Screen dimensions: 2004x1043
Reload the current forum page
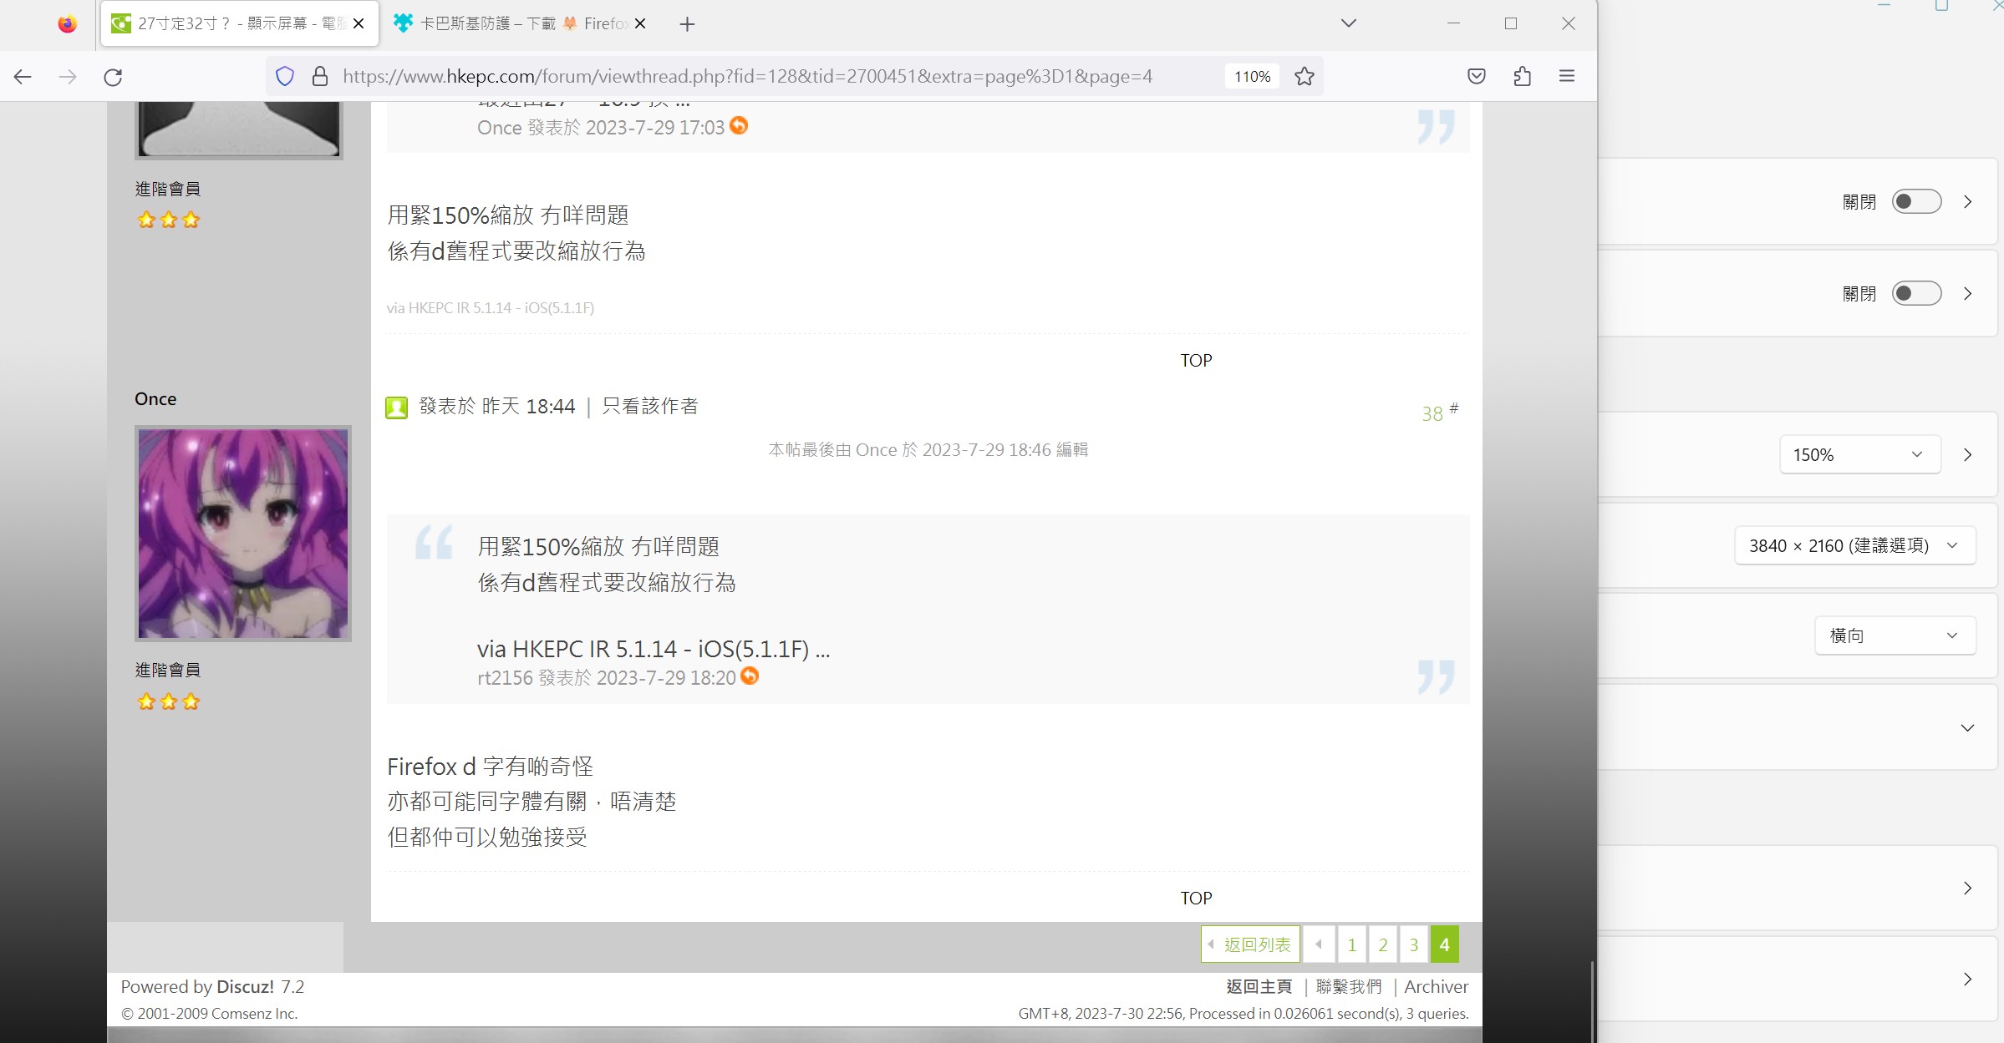pyautogui.click(x=113, y=76)
